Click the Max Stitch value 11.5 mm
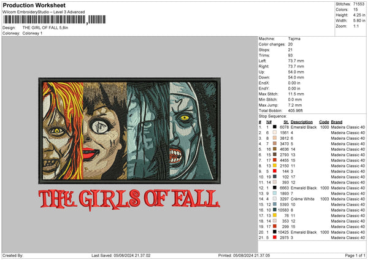 click(296, 94)
